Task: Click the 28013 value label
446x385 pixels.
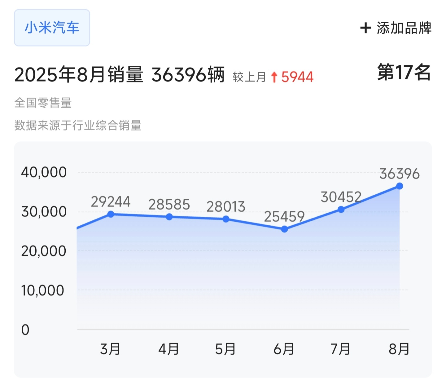Action: [x=226, y=207]
